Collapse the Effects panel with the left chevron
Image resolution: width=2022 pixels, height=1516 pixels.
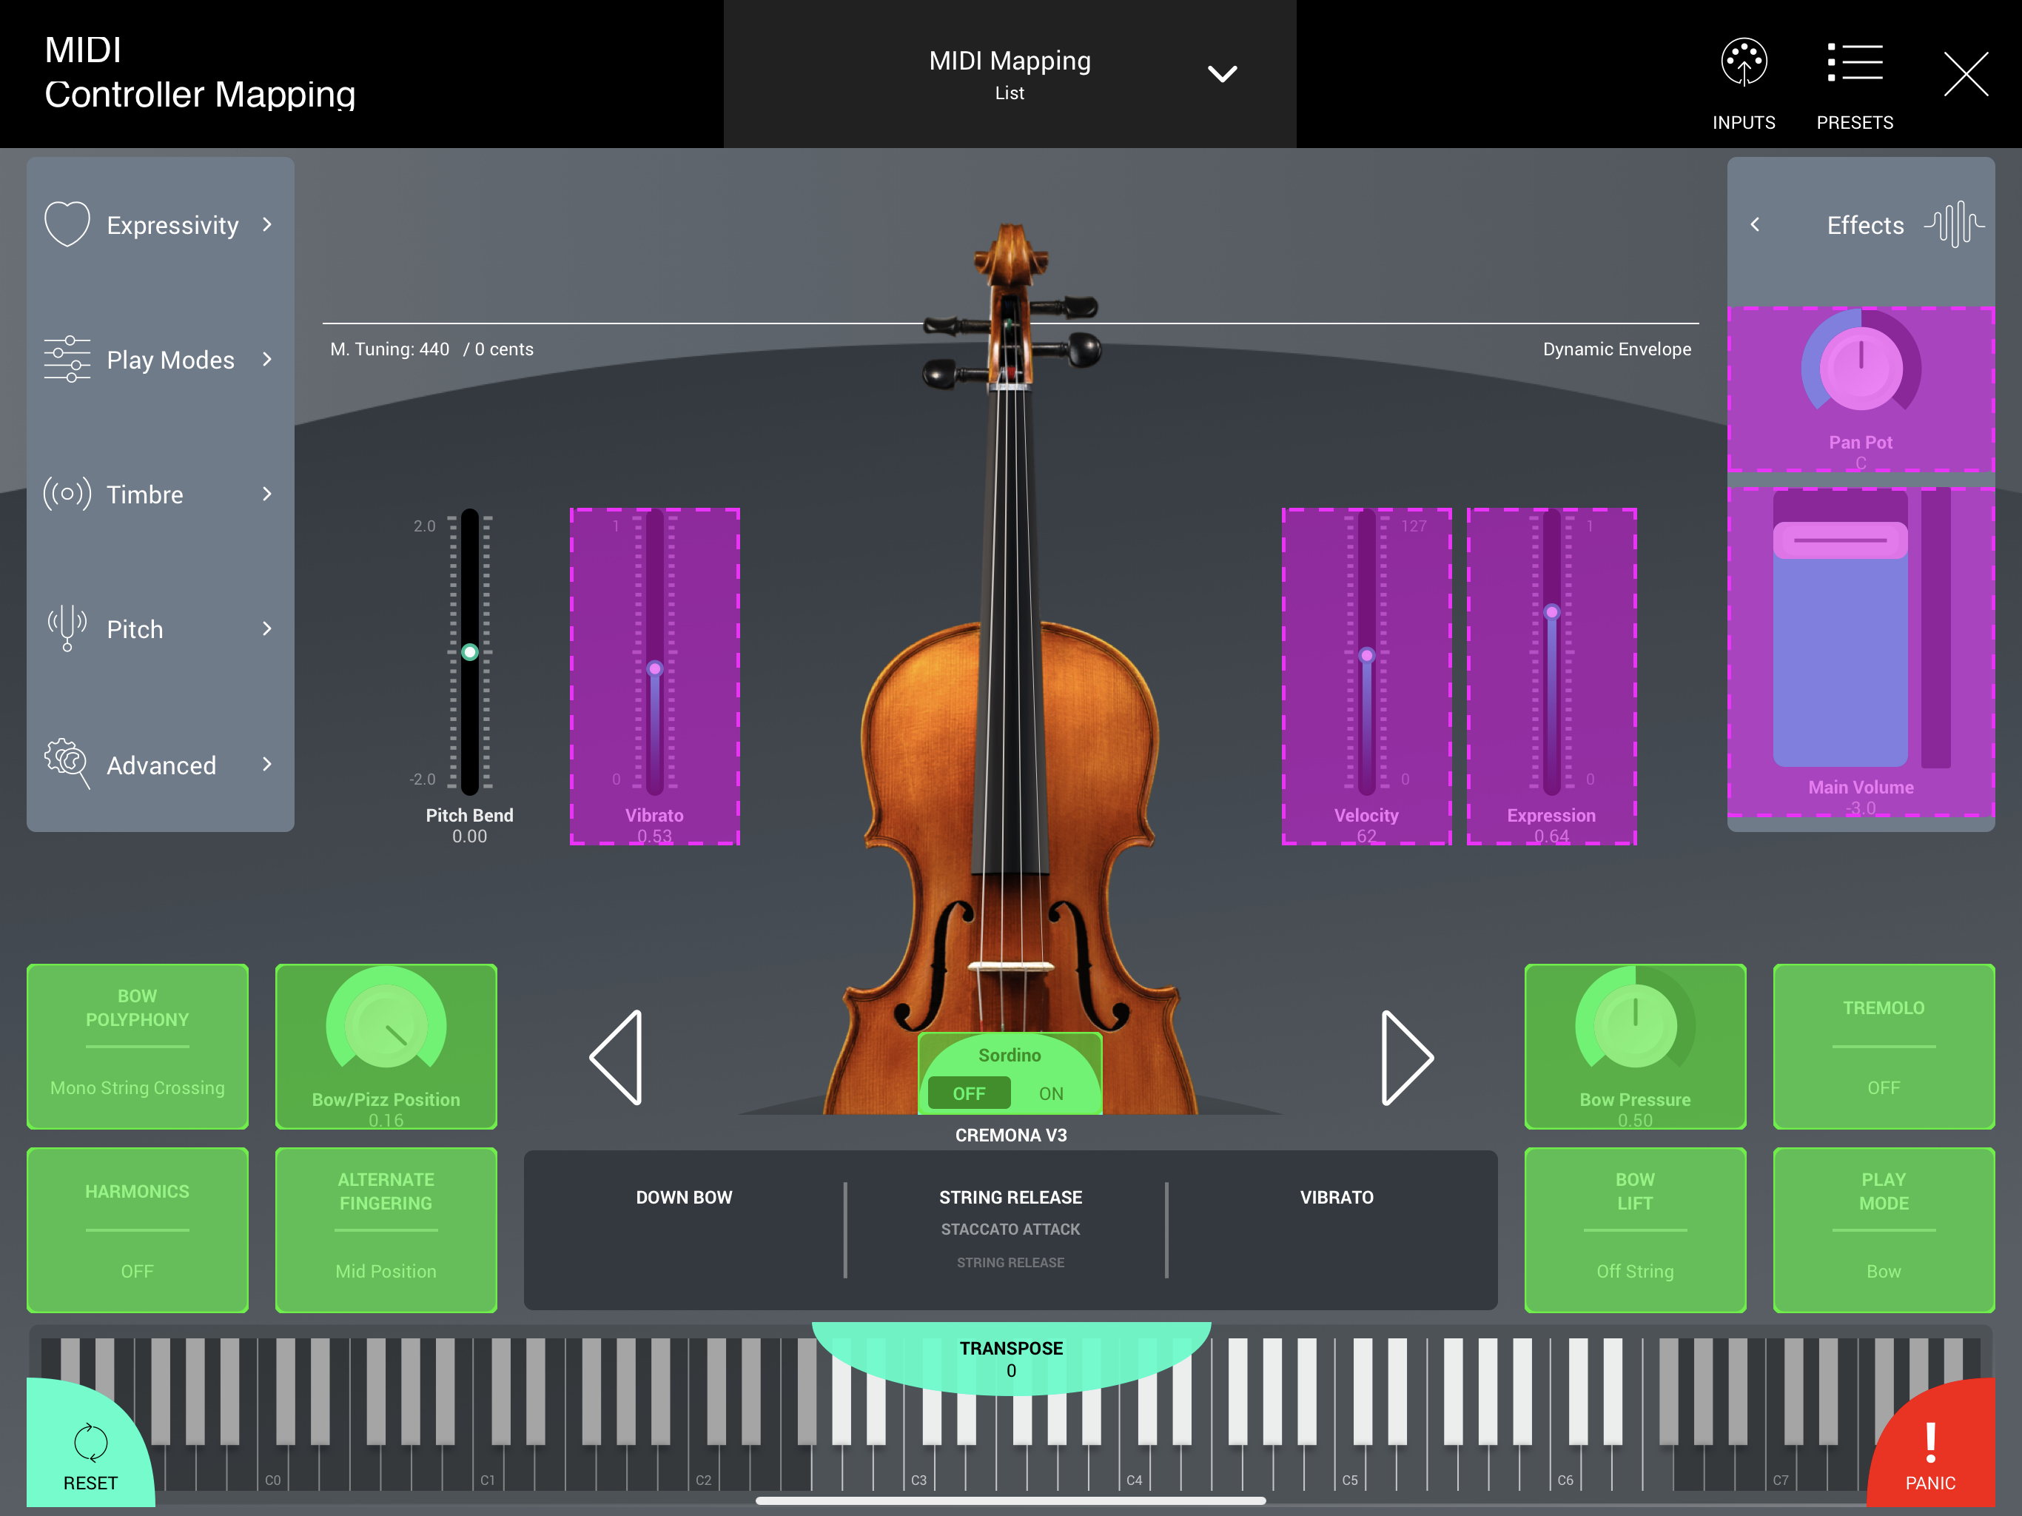(1755, 225)
